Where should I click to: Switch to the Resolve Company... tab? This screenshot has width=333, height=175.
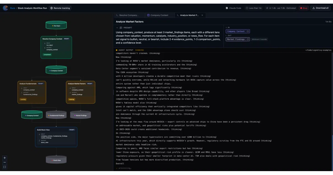click(x=129, y=15)
